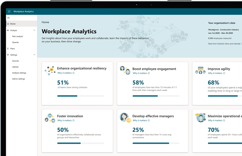The height and width of the screenshot is (156, 242).
Task: Click info icon beside innovation Why it matters
Action: click(x=73, y=120)
